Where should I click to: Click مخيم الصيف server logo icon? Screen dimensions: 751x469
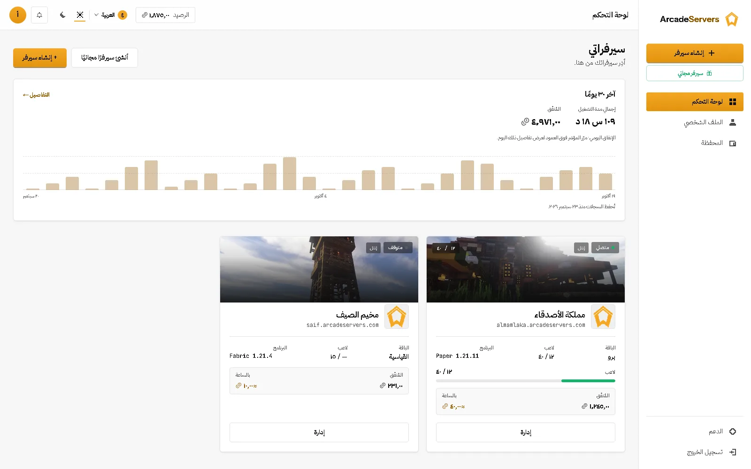tap(397, 317)
